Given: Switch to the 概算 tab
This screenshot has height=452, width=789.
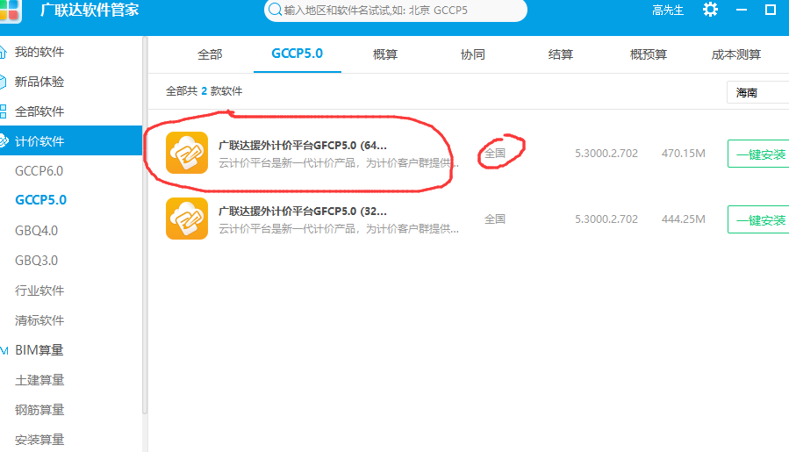Looking at the screenshot, I should 385,54.
